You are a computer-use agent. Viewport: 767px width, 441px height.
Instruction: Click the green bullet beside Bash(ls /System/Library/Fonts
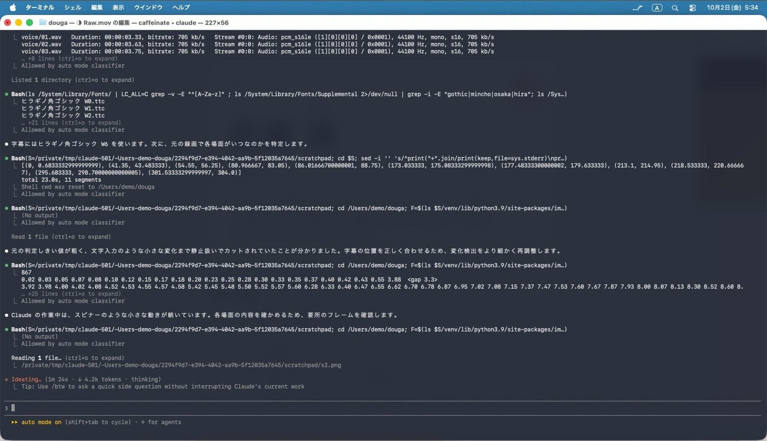[x=6, y=94]
